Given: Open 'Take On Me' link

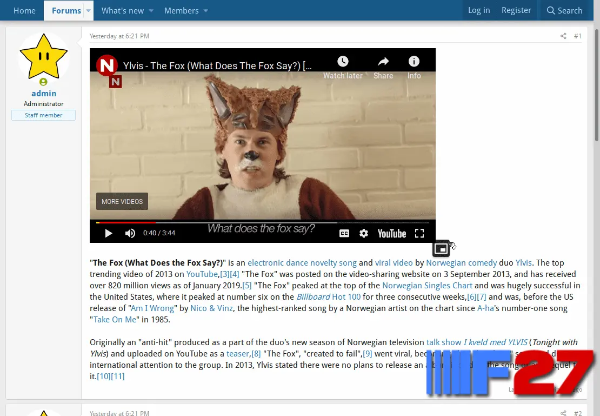Looking at the screenshot, I should 115,320.
